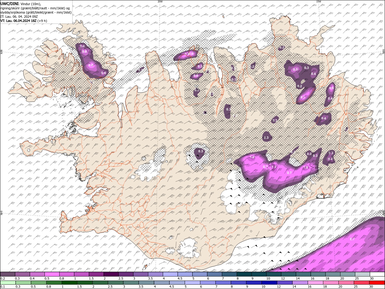The image size is (385, 289).
Task: Pick rain scale dark green swatch 1 to 1.5
Action: [x=69, y=283]
